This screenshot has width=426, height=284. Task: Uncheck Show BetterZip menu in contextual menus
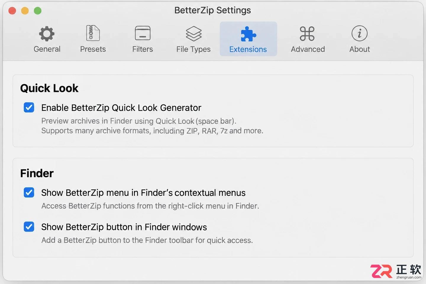(x=29, y=193)
